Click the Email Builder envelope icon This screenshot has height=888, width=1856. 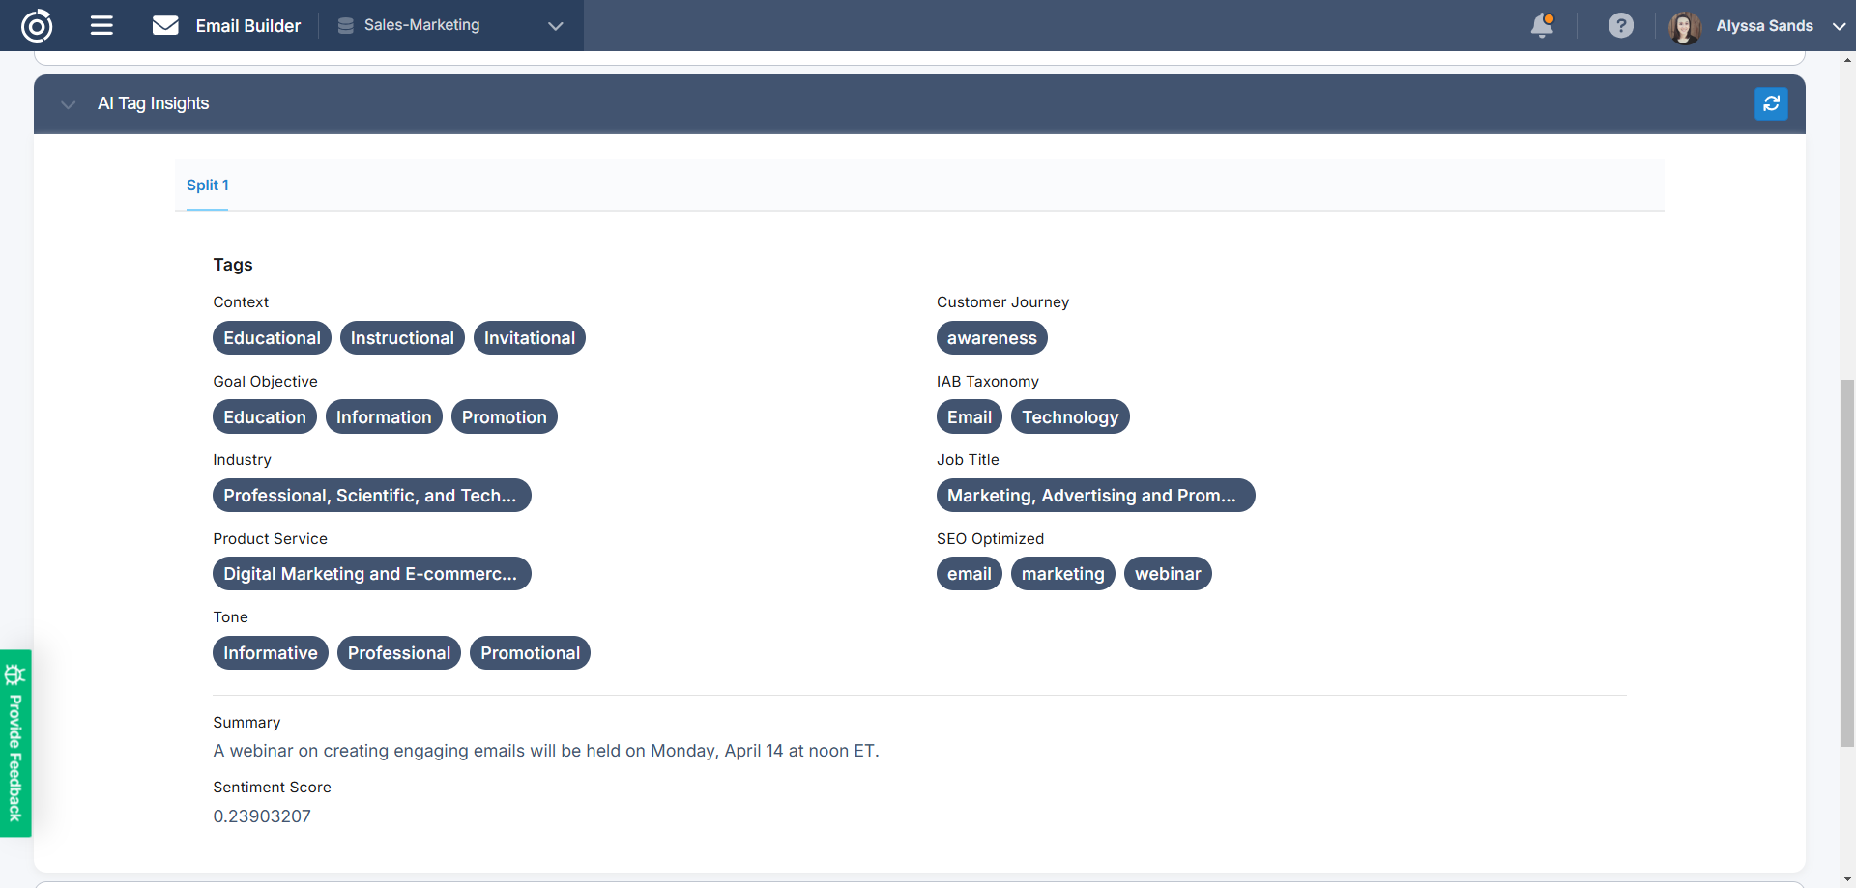coord(164,25)
